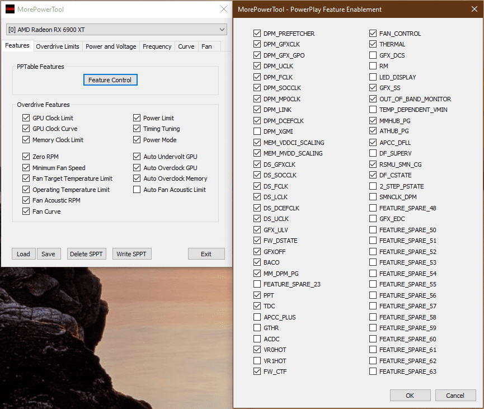The image size is (484, 409).
Task: Toggle Auto Overclock Memory checkbox
Action: point(137,178)
